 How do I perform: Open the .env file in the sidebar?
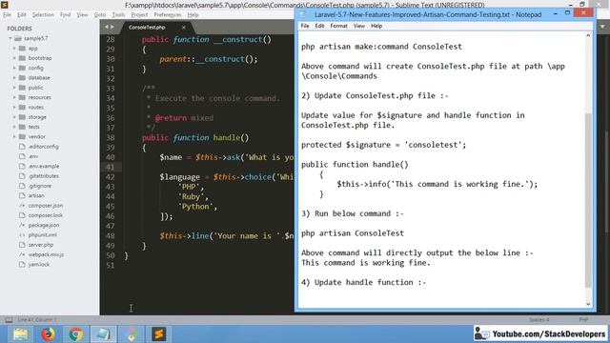pyautogui.click(x=32, y=156)
